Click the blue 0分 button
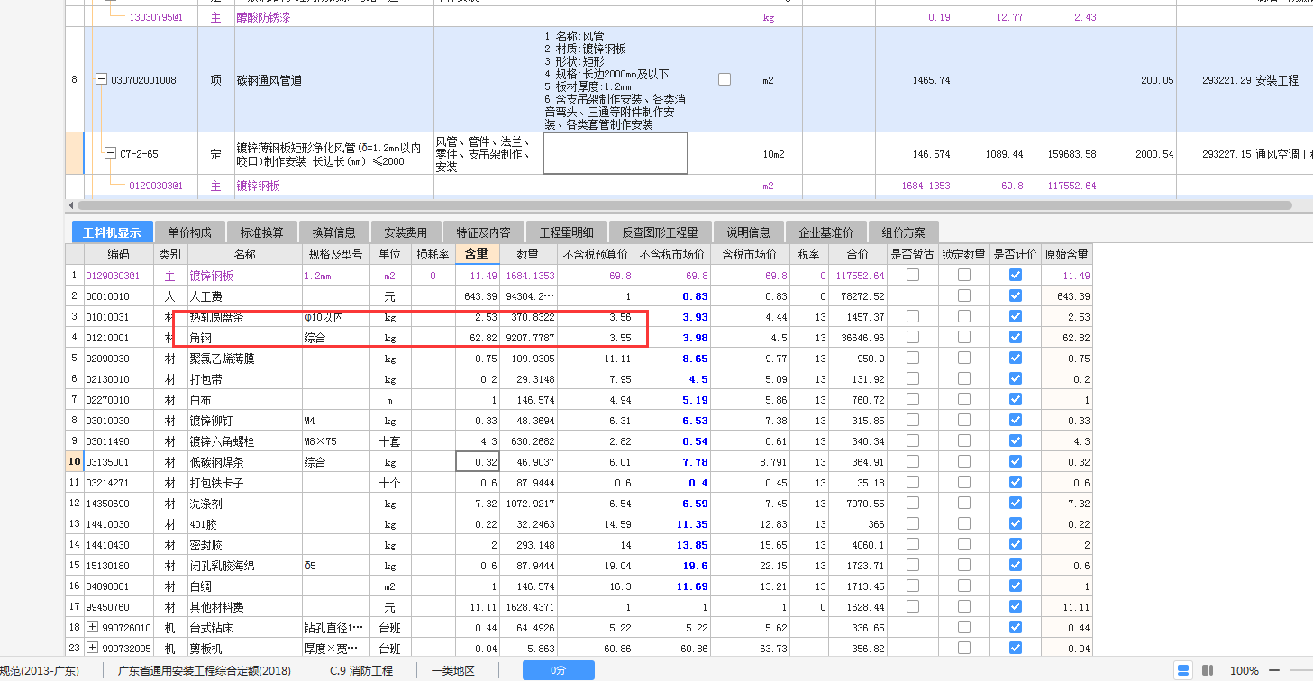This screenshot has width=1313, height=681. (558, 670)
